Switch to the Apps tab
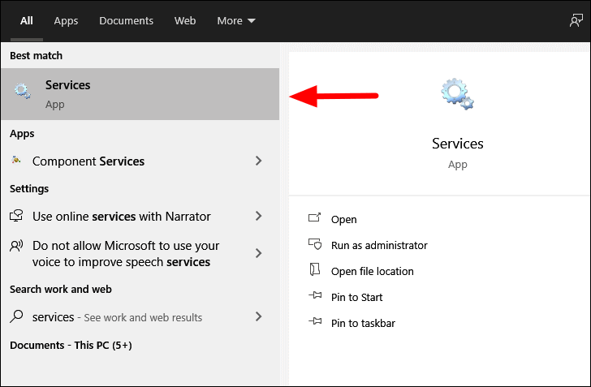The image size is (591, 387). point(66,21)
